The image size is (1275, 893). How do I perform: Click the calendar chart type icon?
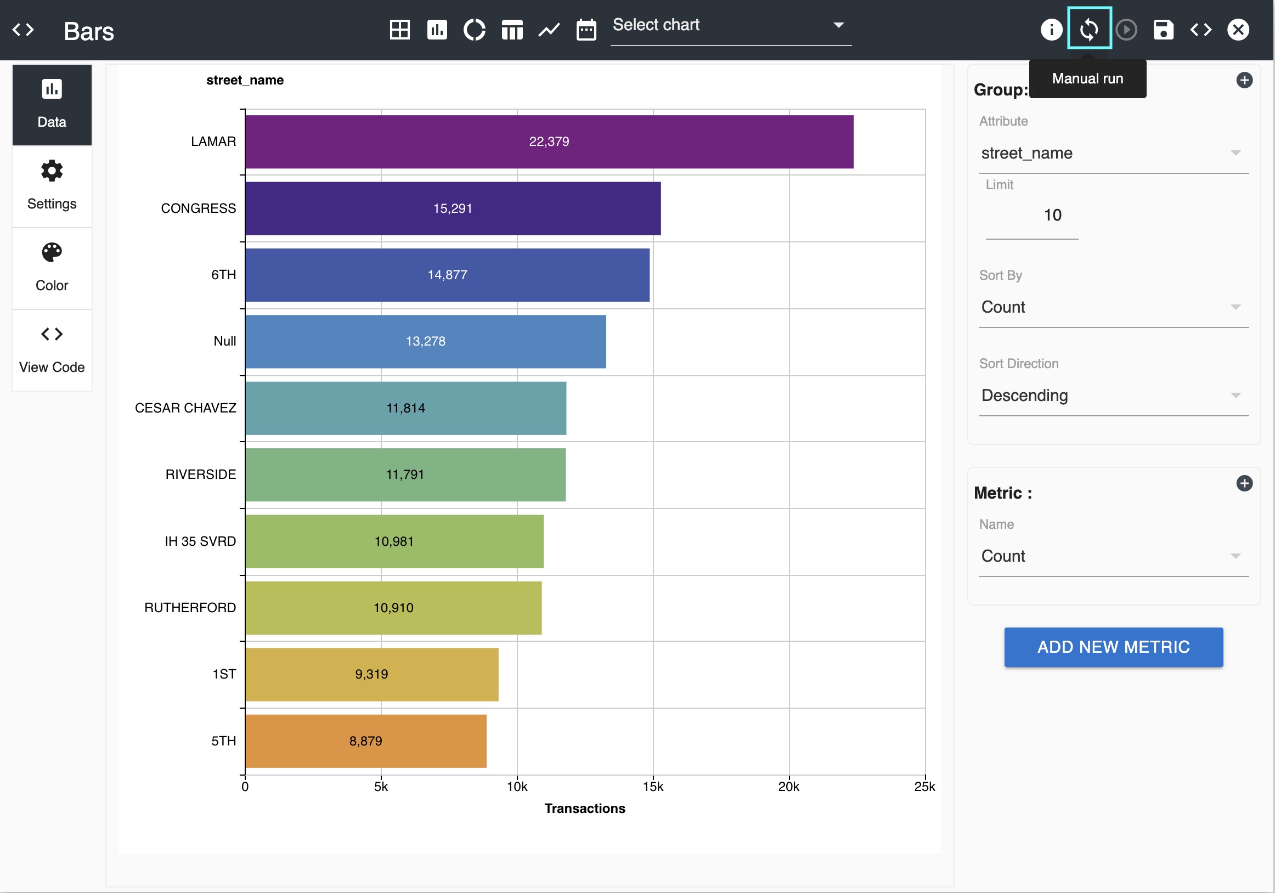point(586,30)
